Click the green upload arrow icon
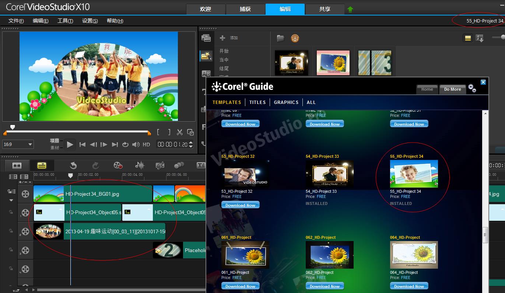This screenshot has height=293, width=505. coord(350,10)
